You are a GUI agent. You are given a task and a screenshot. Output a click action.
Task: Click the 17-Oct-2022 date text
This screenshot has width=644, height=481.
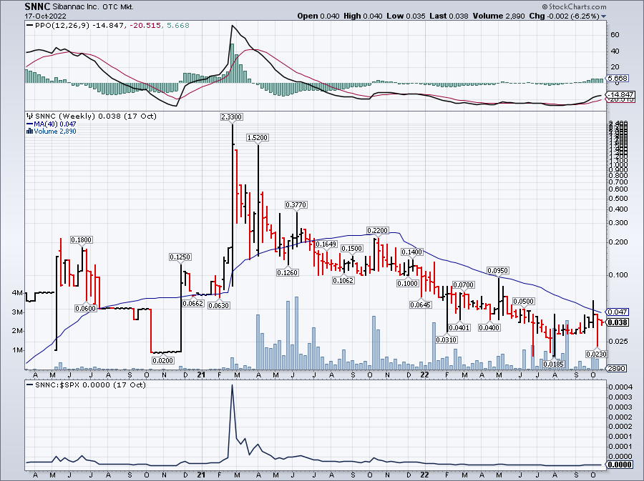[44, 16]
